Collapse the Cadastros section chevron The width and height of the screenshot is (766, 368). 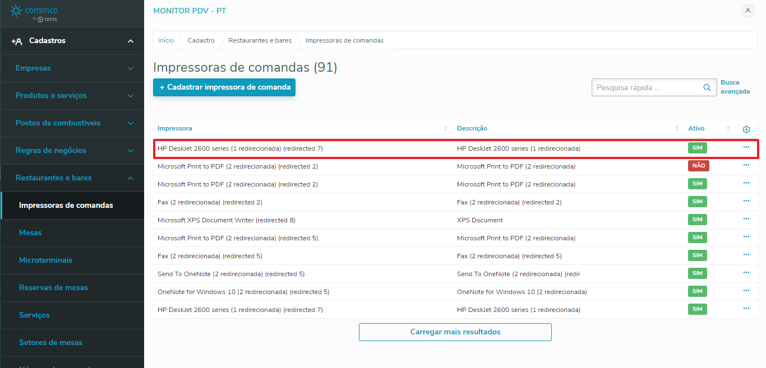tap(131, 41)
